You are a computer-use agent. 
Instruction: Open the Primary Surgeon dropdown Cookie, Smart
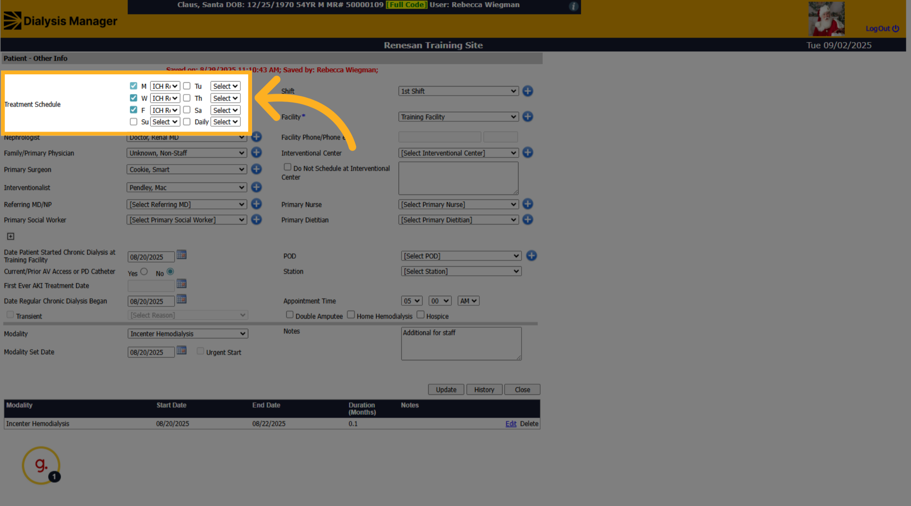click(187, 169)
